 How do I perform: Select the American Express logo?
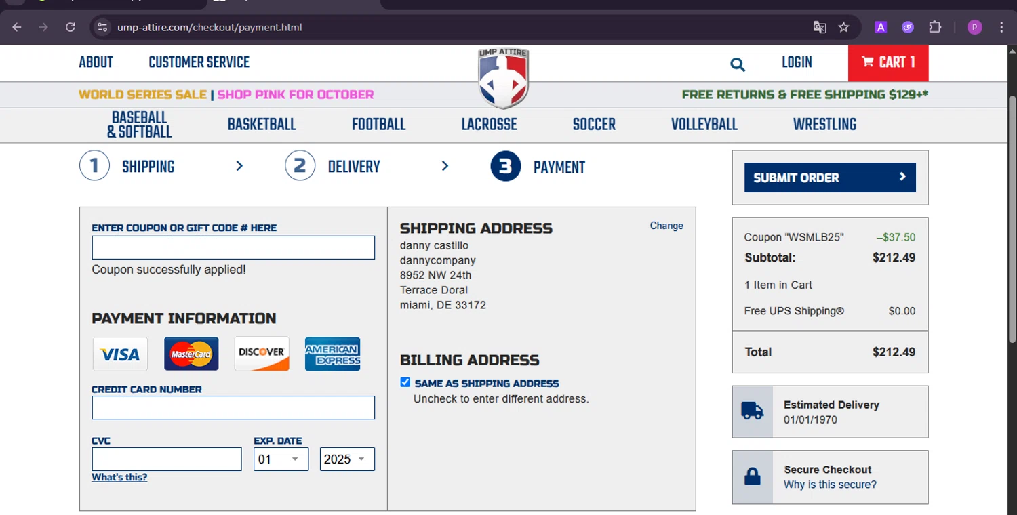(332, 354)
